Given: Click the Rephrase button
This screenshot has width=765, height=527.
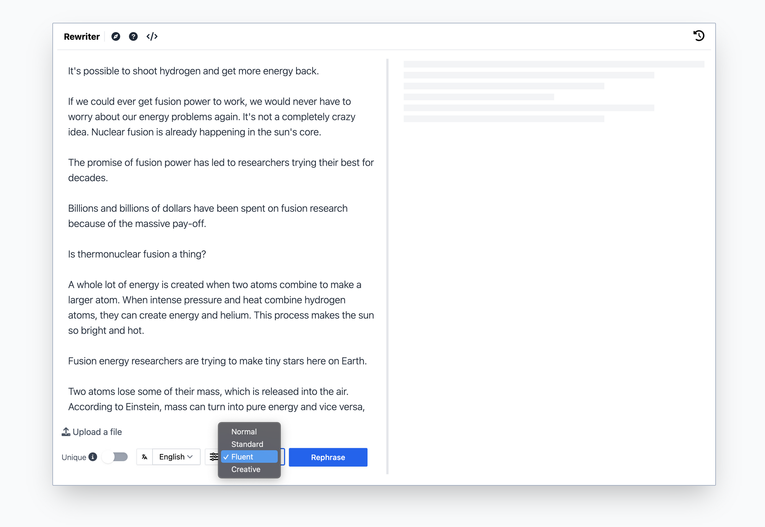Looking at the screenshot, I should coord(328,457).
